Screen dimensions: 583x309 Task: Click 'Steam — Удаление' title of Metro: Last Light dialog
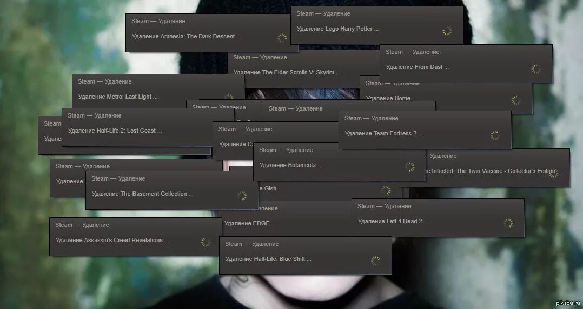(105, 81)
